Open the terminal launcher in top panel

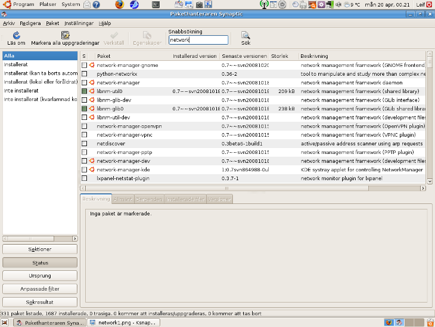coord(156,4)
